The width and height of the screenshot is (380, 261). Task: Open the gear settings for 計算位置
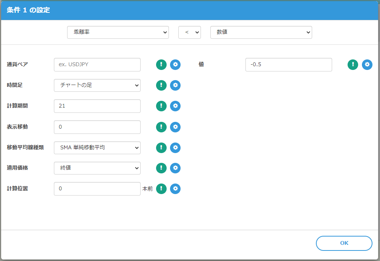[x=175, y=189]
